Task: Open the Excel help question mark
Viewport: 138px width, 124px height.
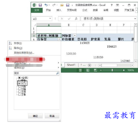Action: (112, 5)
